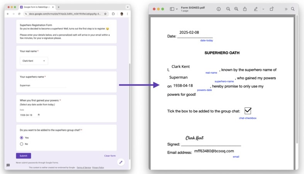This screenshot has width=304, height=174.
Task: Open Chrome extensions puzzle icon
Action: [113, 14]
